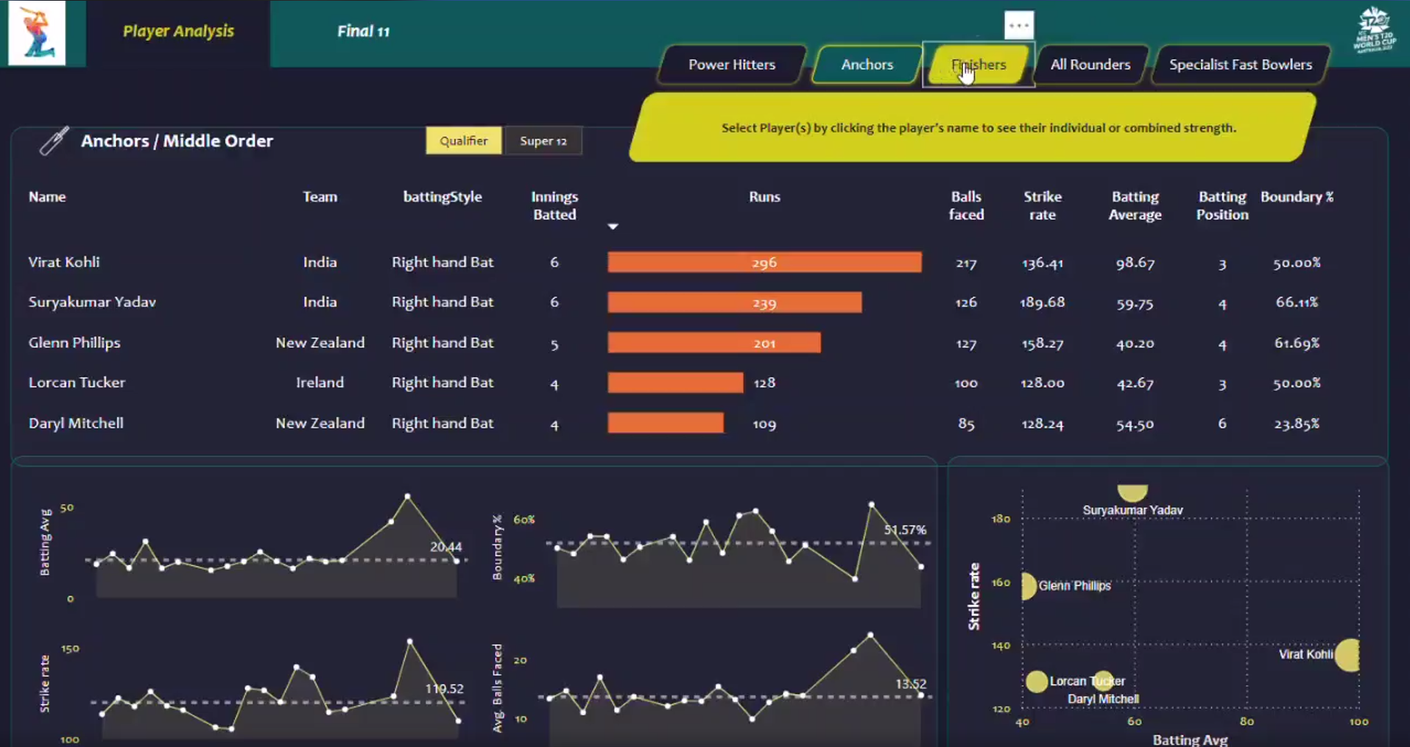
Task: Click the cricket batsman logo icon
Action: coord(36,33)
